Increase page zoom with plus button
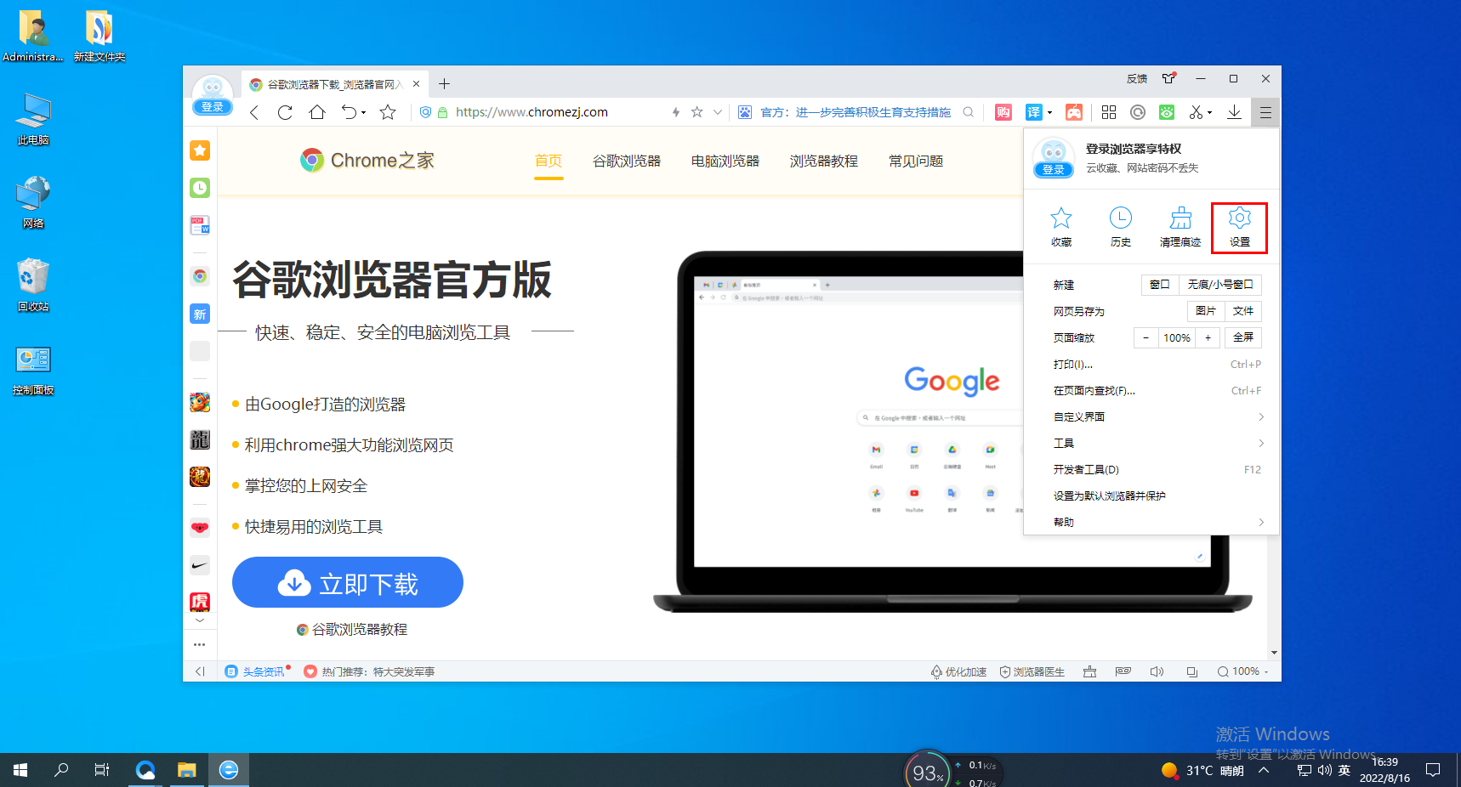The width and height of the screenshot is (1461, 787). (x=1208, y=337)
